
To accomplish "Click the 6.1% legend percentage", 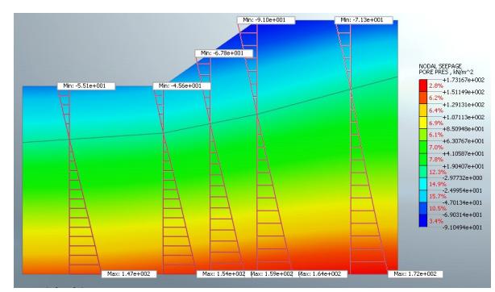I will (x=436, y=135).
